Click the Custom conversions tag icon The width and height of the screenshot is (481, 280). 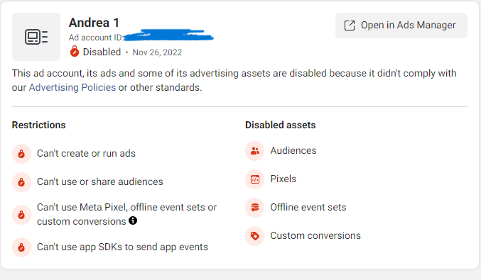pos(254,236)
